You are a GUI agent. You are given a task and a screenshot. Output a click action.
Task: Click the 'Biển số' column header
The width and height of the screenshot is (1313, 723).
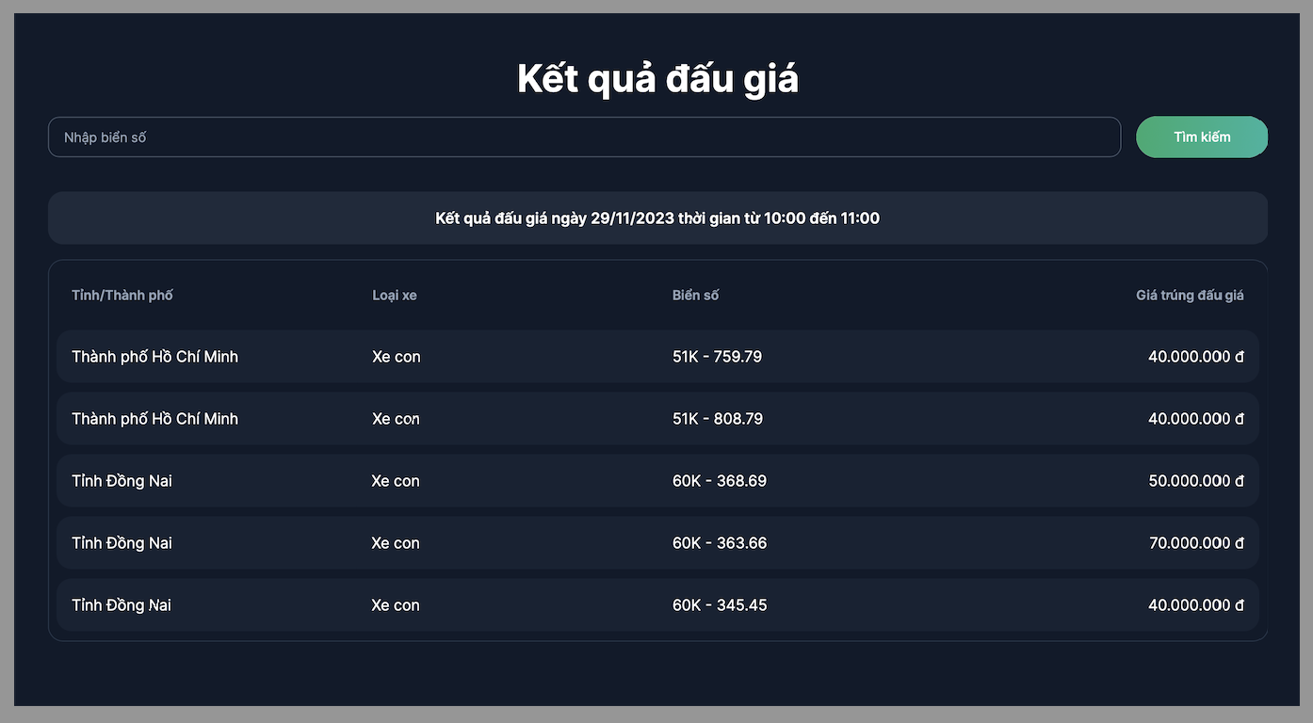695,296
